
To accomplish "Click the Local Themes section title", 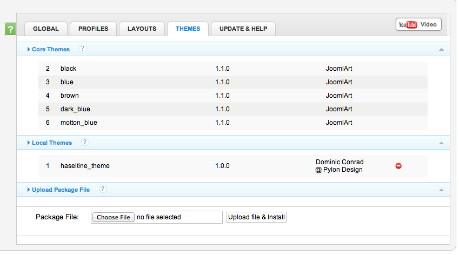I will click(x=52, y=143).
